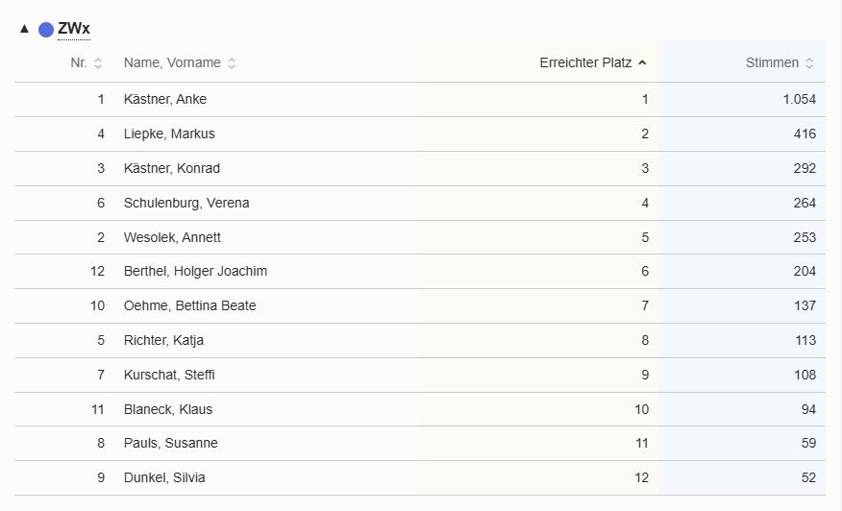Open the ZWx party name link
Viewport: 842px width, 511px height.
[x=74, y=29]
